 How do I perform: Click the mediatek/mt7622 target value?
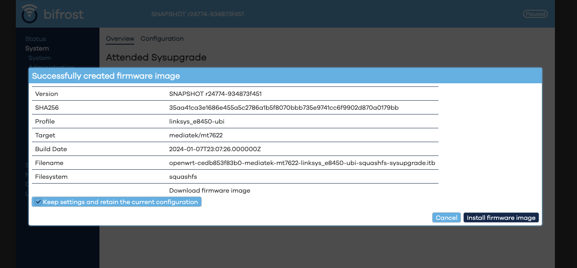click(x=196, y=135)
